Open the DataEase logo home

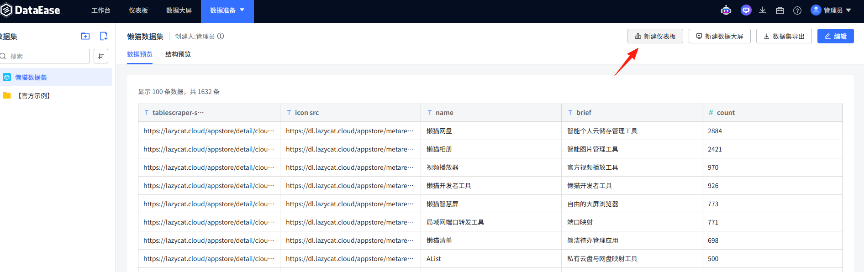pyautogui.click(x=31, y=10)
